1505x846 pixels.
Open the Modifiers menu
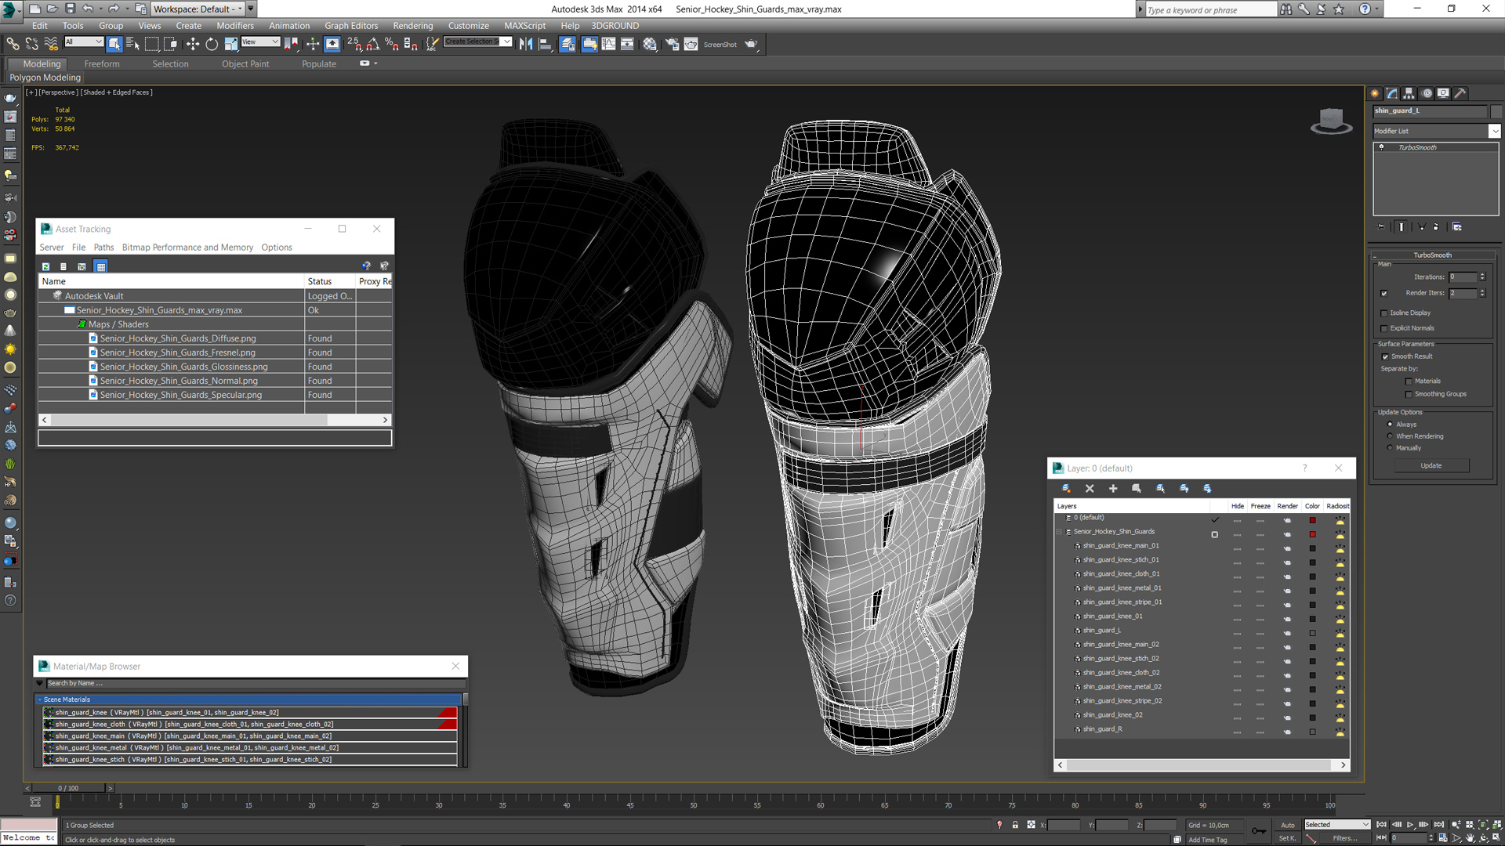pos(235,26)
